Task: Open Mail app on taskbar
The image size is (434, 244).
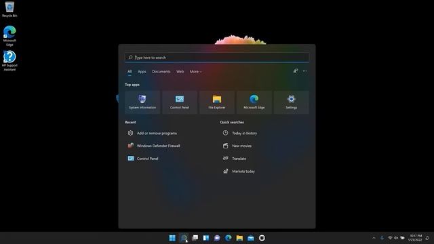Action: point(251,238)
